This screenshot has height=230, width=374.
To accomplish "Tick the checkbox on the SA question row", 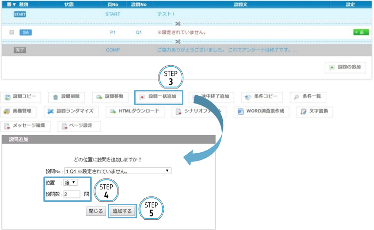I will click(11, 33).
